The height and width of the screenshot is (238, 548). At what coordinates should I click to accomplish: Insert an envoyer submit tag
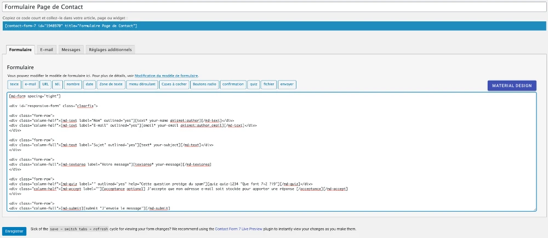[x=287, y=84]
